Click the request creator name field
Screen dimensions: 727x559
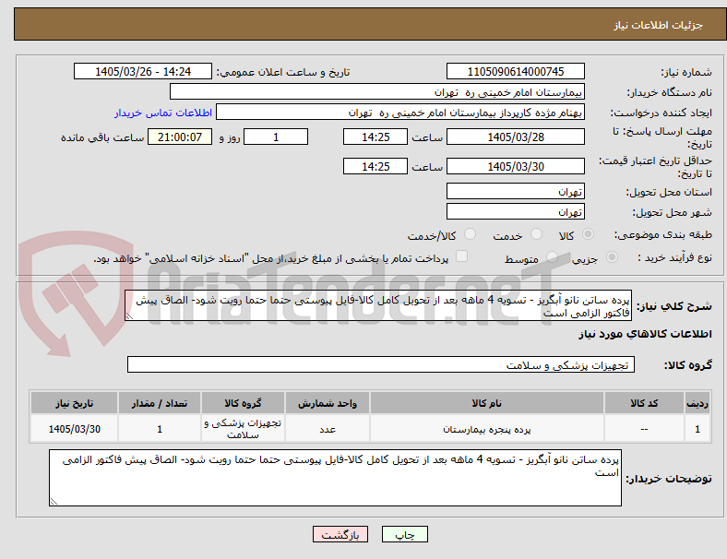click(x=400, y=113)
